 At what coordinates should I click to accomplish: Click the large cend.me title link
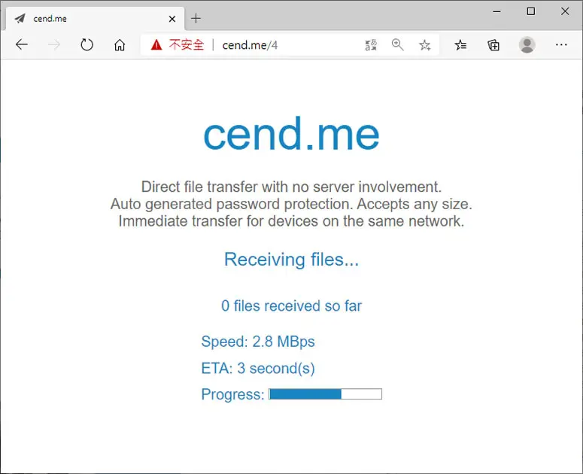click(292, 134)
